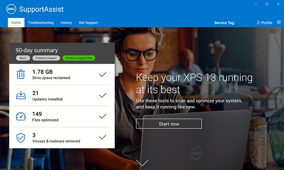Expand page with bottom down chevron
The width and height of the screenshot is (284, 170).
142,163
